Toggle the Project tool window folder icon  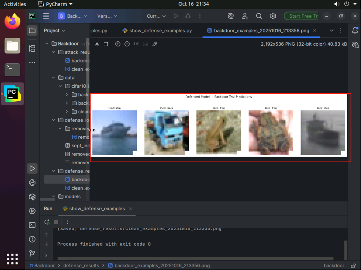(32, 31)
